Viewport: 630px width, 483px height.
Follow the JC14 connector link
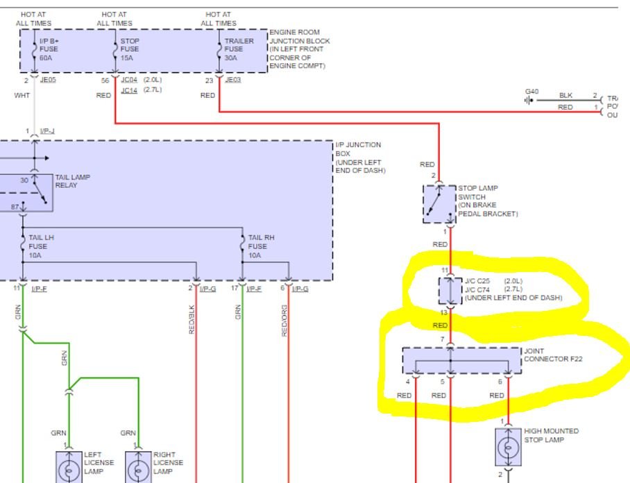tap(129, 90)
